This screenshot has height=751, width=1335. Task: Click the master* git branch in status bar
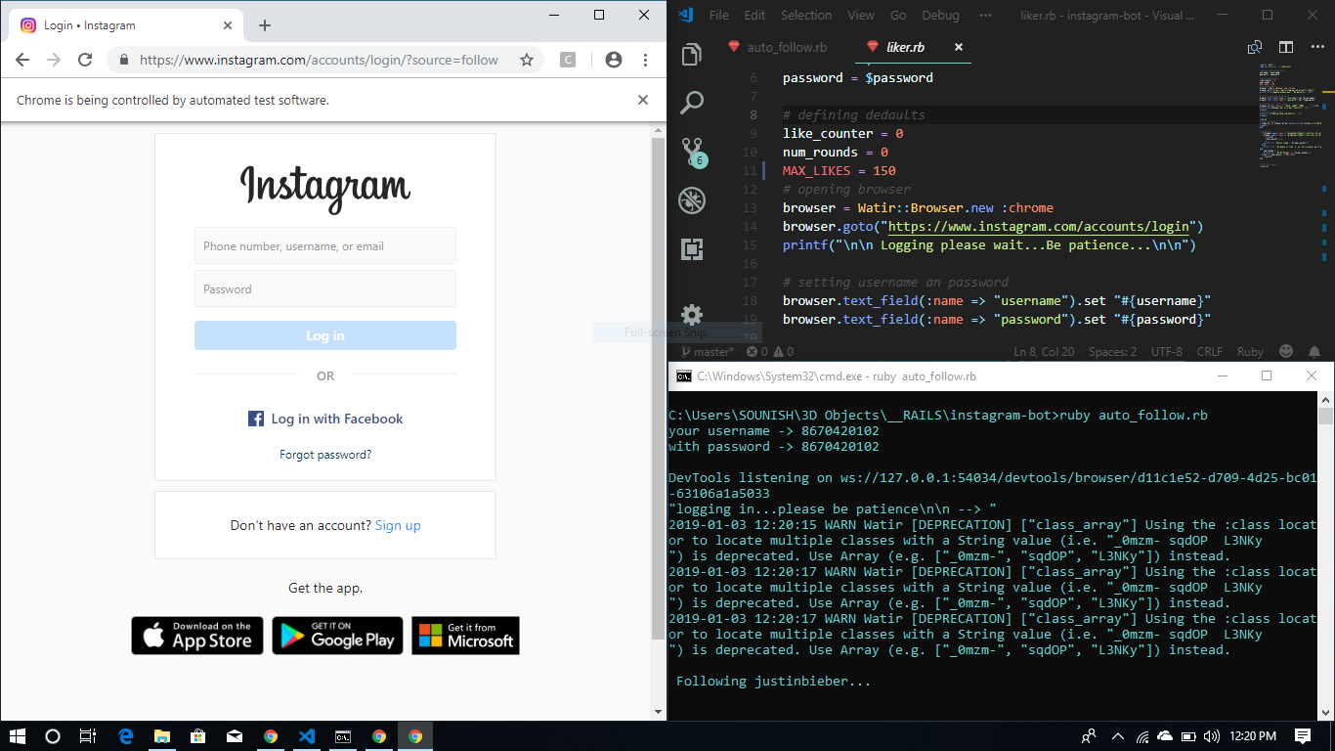click(x=708, y=351)
